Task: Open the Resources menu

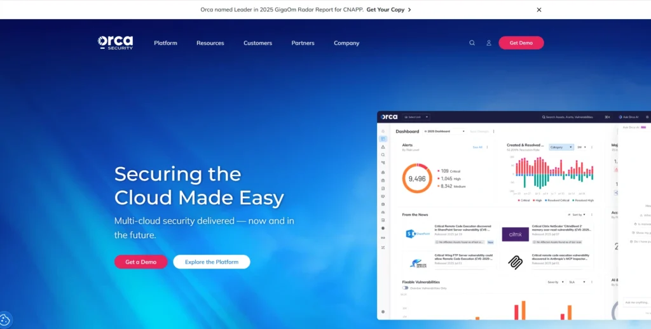Action: click(x=210, y=43)
